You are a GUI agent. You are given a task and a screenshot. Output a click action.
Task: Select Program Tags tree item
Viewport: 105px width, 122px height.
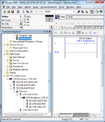(x=26, y=35)
